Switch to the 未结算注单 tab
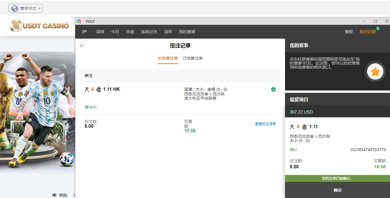This screenshot has width=390, height=198. pyautogui.click(x=168, y=58)
